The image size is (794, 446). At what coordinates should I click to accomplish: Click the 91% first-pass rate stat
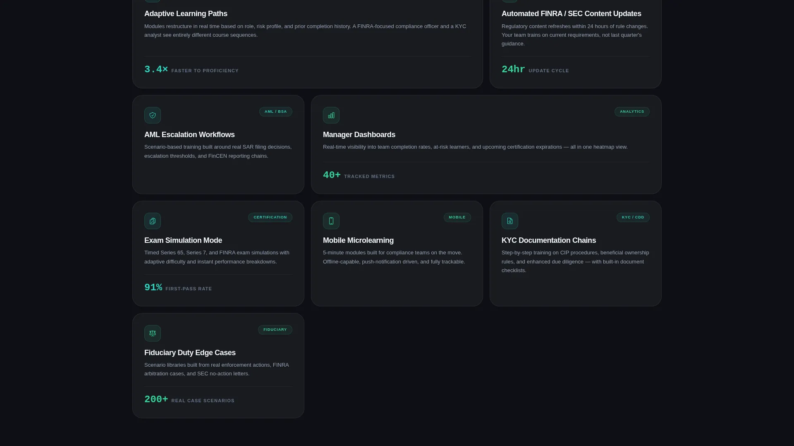[x=178, y=288]
